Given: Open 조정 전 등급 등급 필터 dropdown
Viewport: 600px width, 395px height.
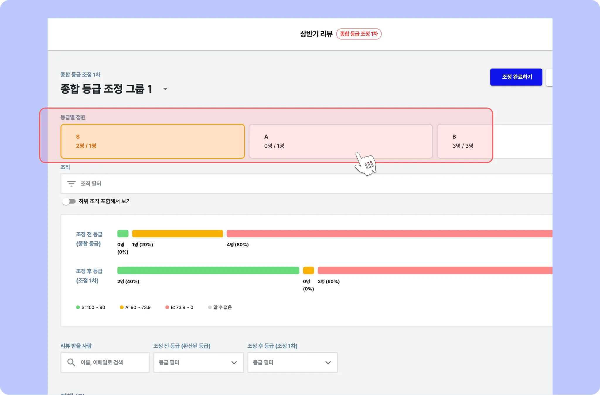Looking at the screenshot, I should coord(198,362).
